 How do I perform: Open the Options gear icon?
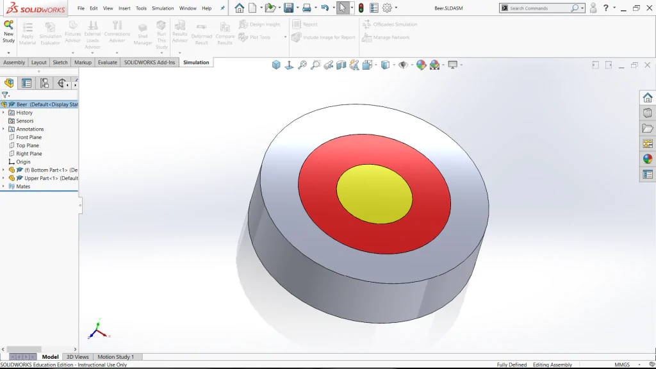(387, 8)
